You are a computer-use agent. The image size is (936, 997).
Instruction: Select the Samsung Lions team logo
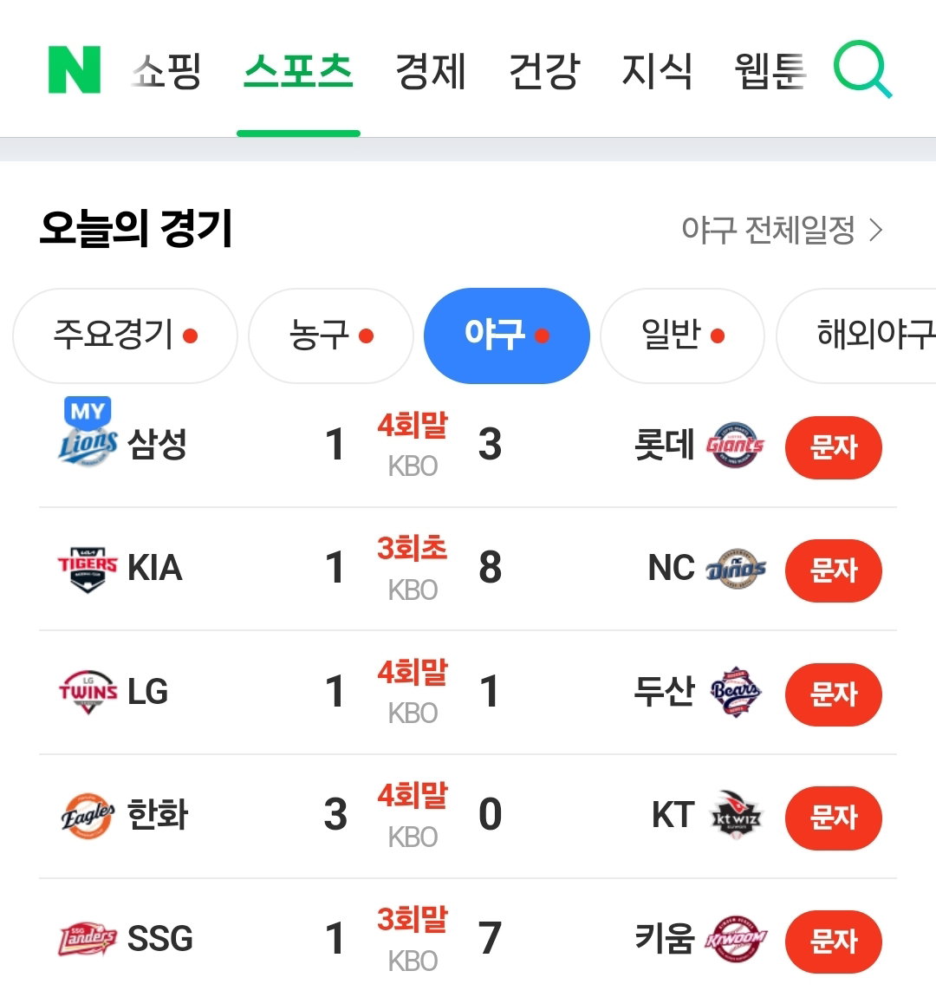point(88,444)
